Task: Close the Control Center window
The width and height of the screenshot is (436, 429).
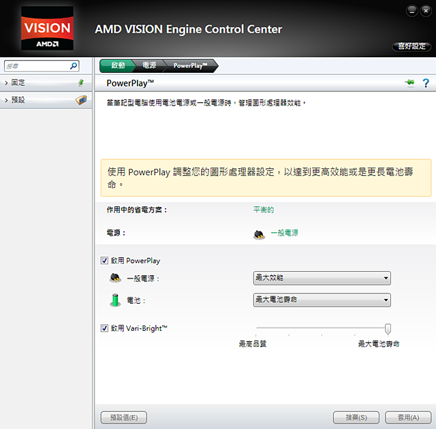Action: tap(426, 11)
